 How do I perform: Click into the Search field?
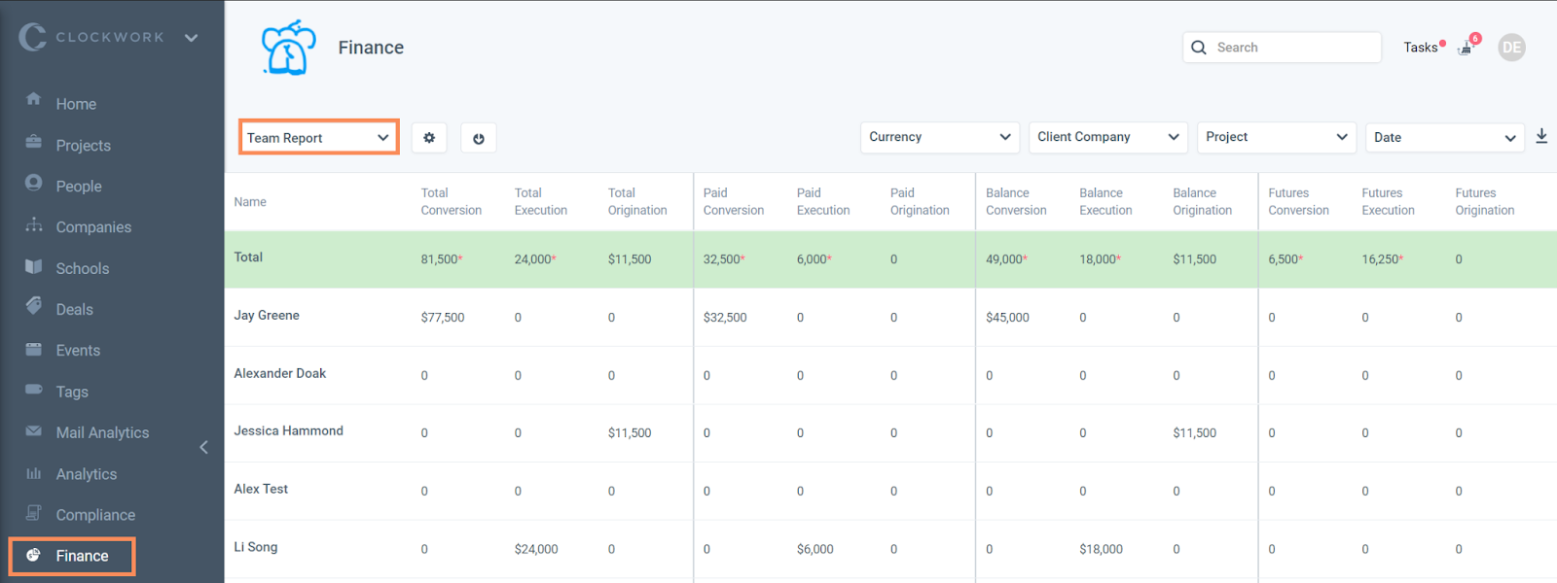click(x=1282, y=48)
